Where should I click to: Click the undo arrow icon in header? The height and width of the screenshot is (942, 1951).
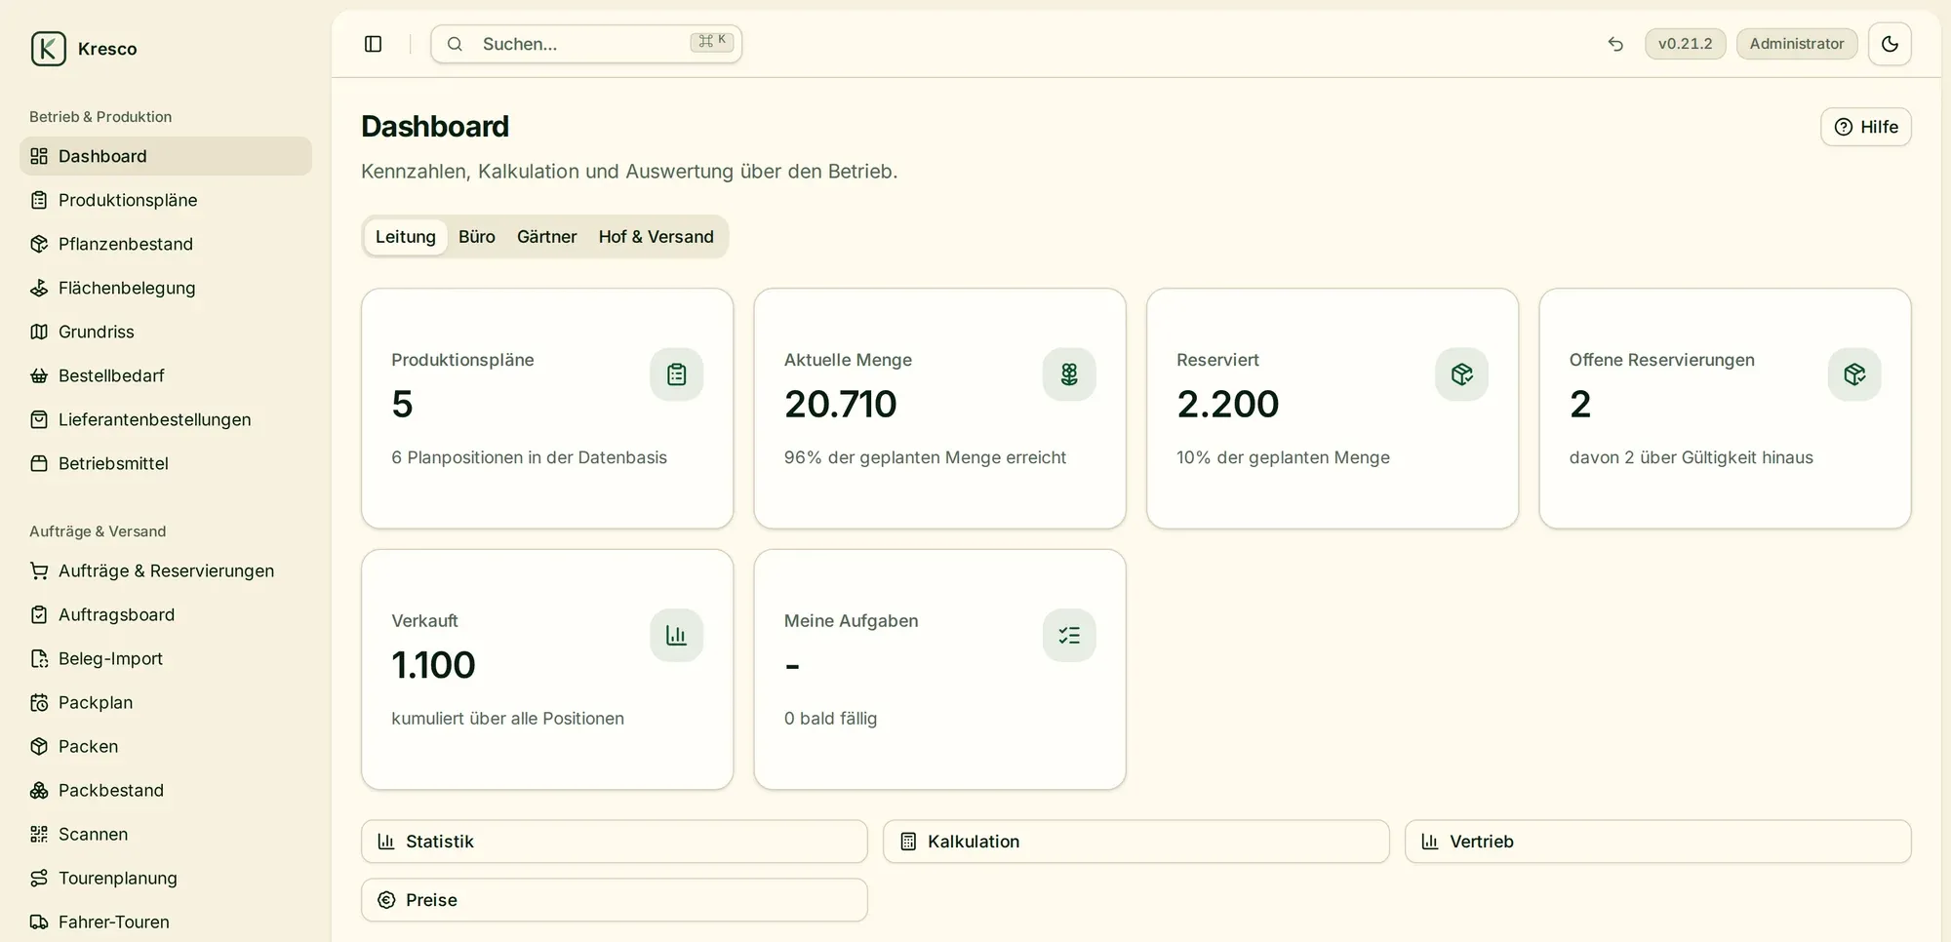[1615, 44]
